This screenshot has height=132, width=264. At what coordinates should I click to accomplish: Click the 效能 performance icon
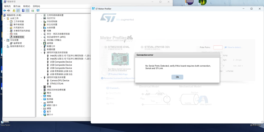11,34
